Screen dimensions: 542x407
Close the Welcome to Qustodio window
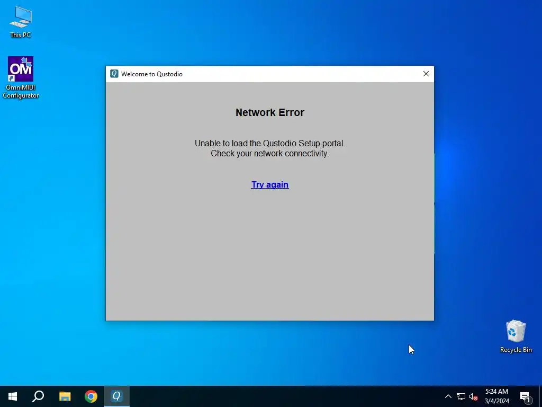point(426,74)
